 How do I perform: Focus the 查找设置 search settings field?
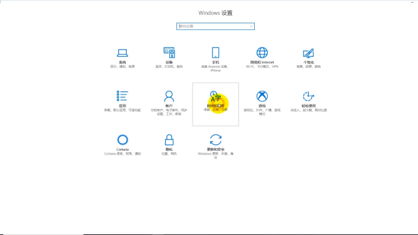point(216,26)
